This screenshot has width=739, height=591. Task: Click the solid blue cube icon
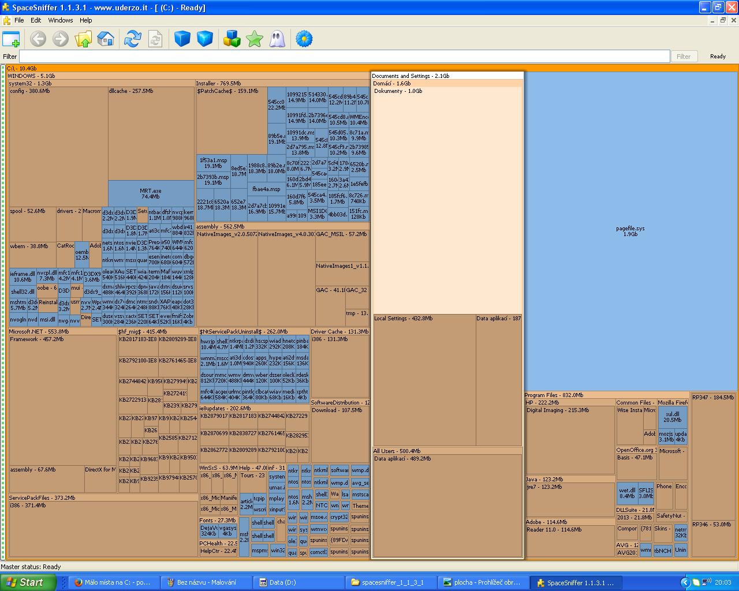click(x=182, y=39)
